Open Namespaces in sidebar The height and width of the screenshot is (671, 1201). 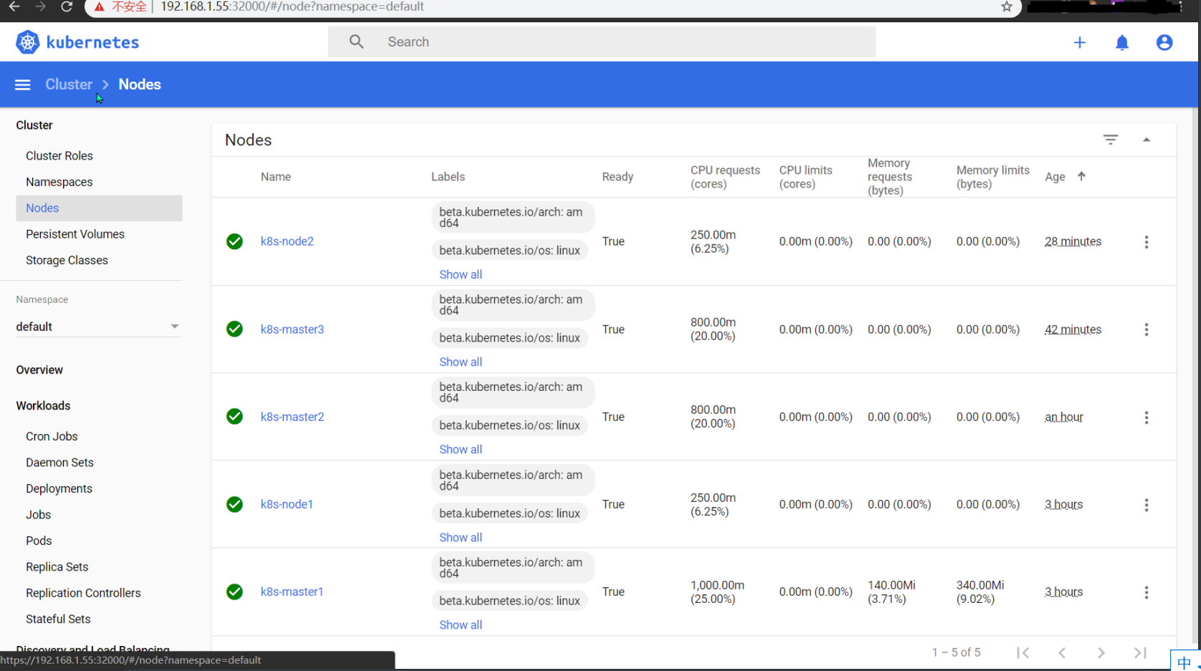coord(59,182)
